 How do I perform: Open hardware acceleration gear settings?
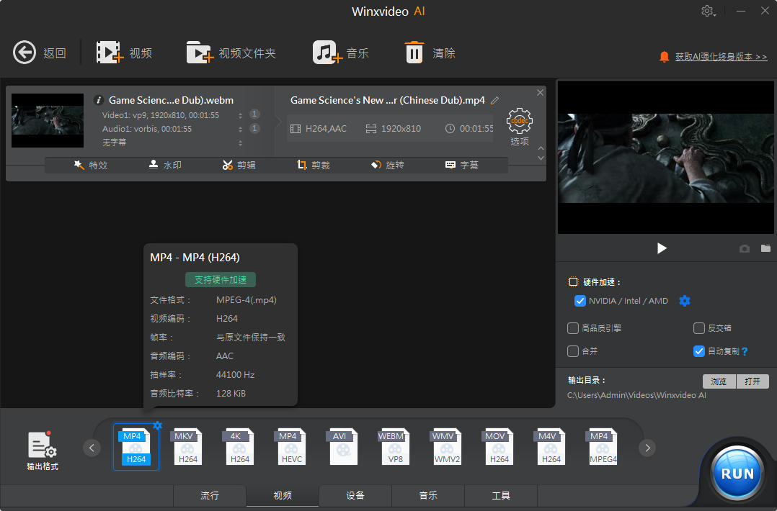(x=684, y=301)
